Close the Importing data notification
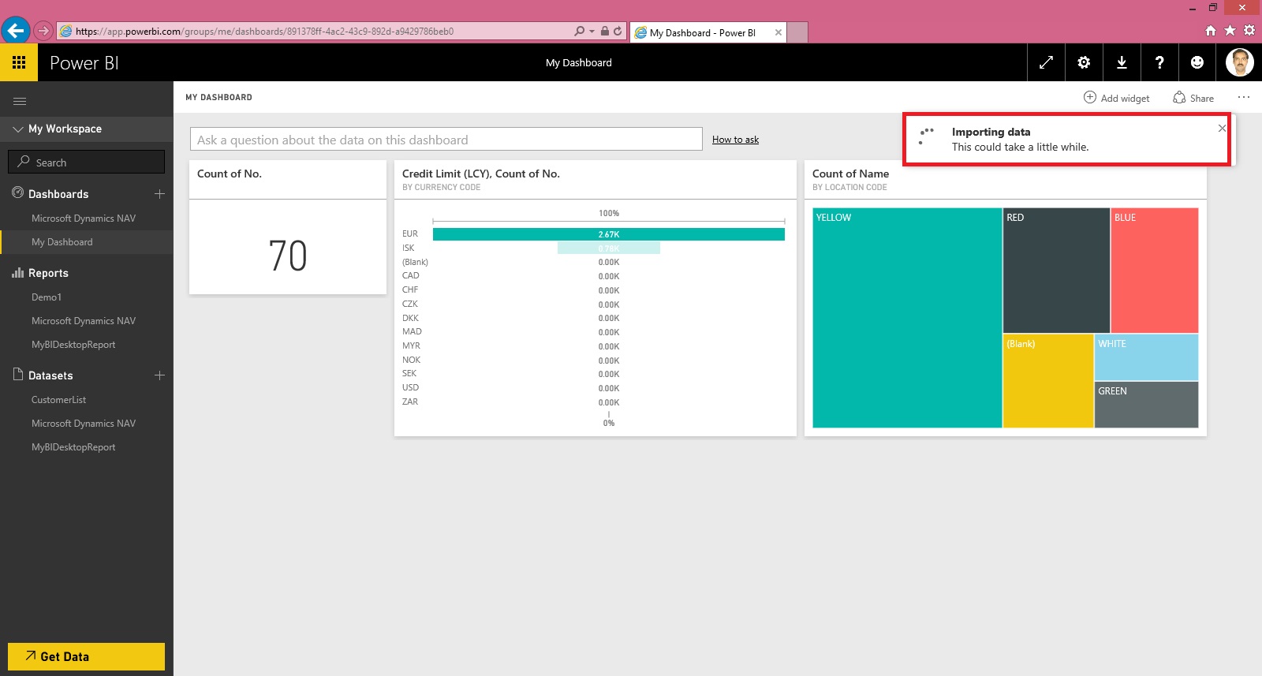The height and width of the screenshot is (676, 1262). click(1222, 128)
